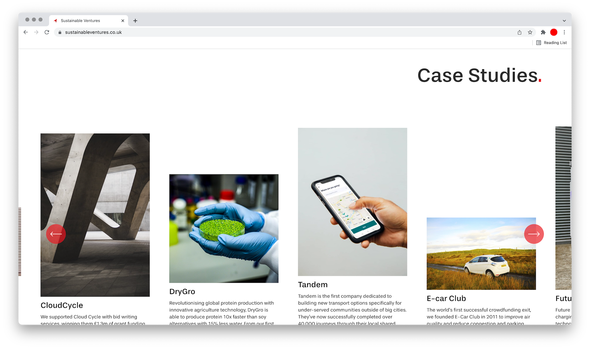590x349 pixels.
Task: Click the browser forward arrow
Action: [36, 32]
